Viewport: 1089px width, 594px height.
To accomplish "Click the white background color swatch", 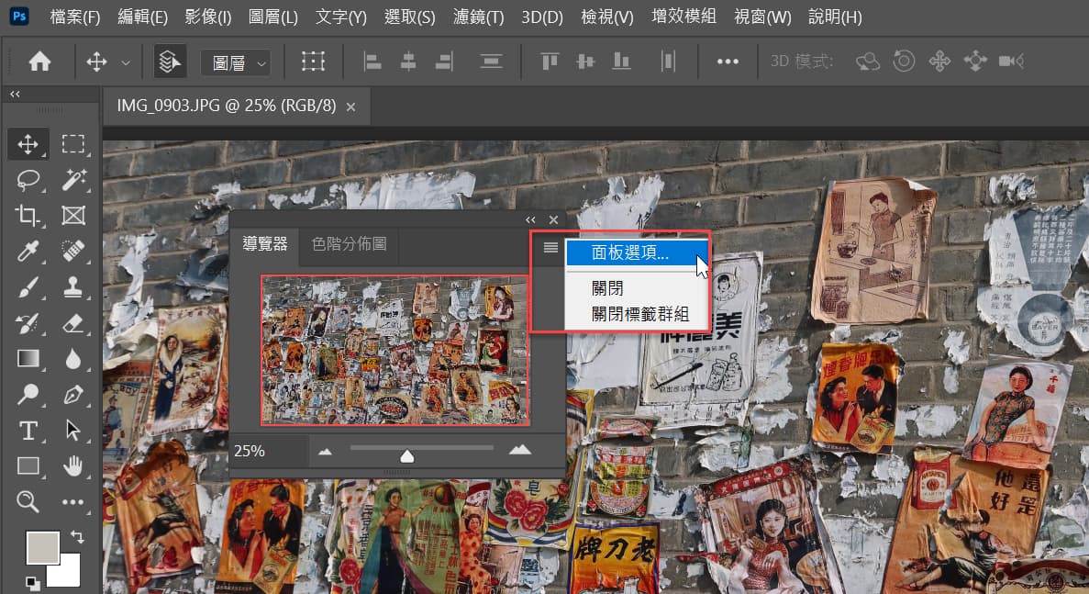I will coord(70,576).
